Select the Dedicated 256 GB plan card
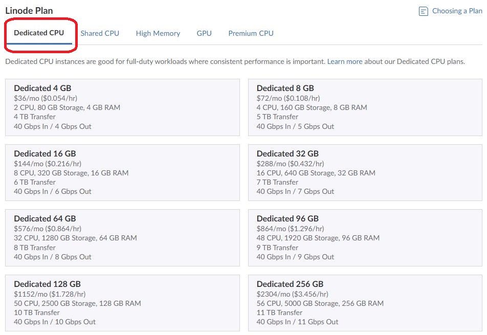The height and width of the screenshot is (335, 487). click(x=365, y=303)
